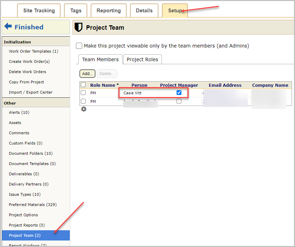295x247 pixels.
Task: Open Import / Export Center link
Action: pyautogui.click(x=31, y=92)
